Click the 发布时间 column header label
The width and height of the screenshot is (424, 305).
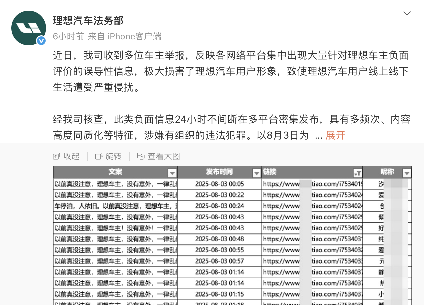click(219, 172)
